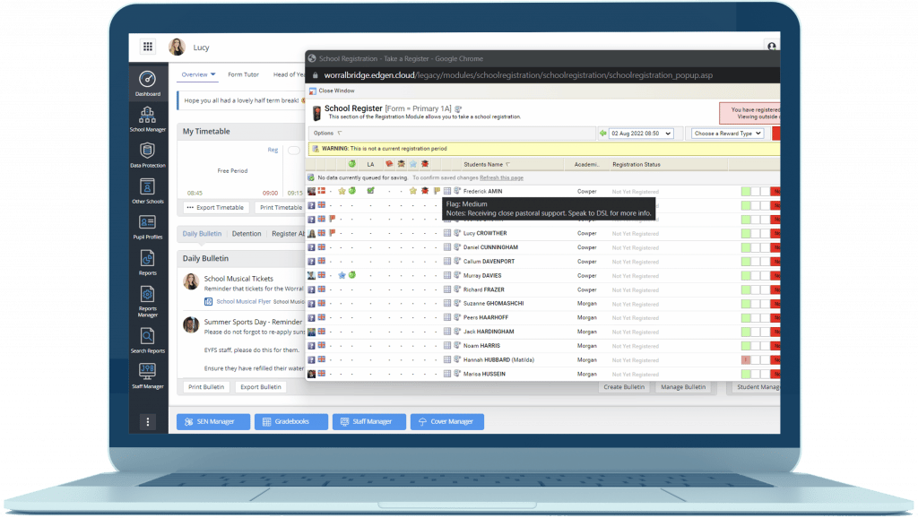Open the Gradebooks shortcut button

[x=291, y=421]
